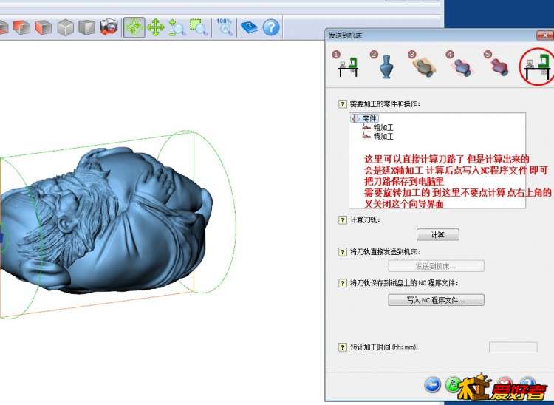Click the blue question mark help icon

[271, 27]
